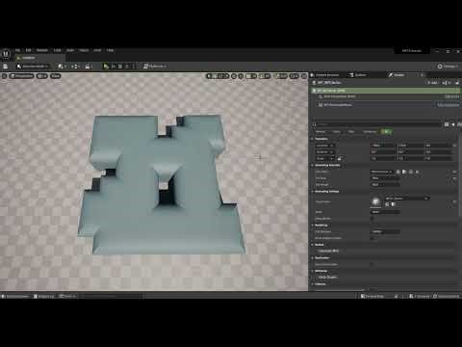Open the Tools menu
Screen dimensions: 462x347
pyautogui.click(x=57, y=50)
